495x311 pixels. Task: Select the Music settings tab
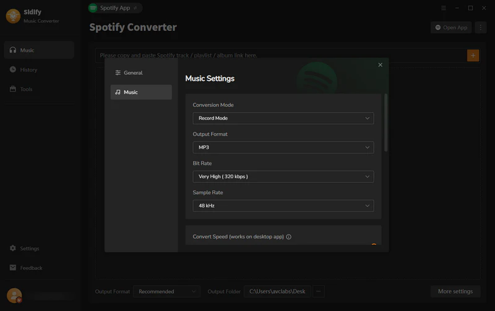141,92
